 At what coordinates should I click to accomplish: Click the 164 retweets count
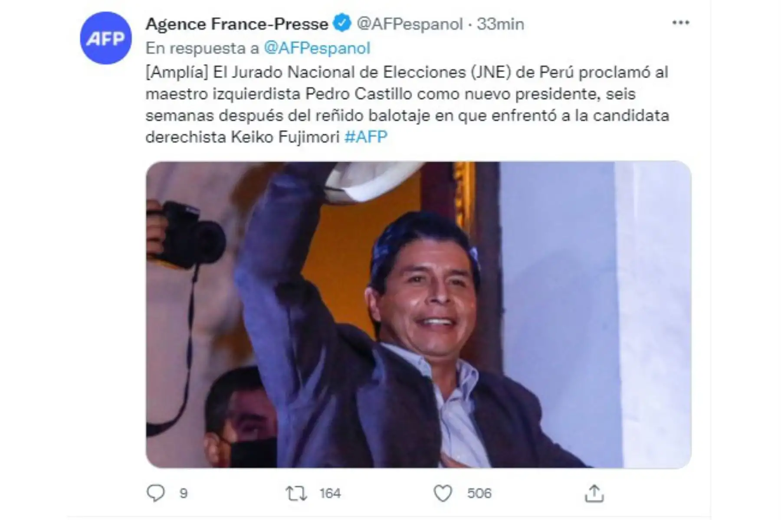[x=330, y=494]
